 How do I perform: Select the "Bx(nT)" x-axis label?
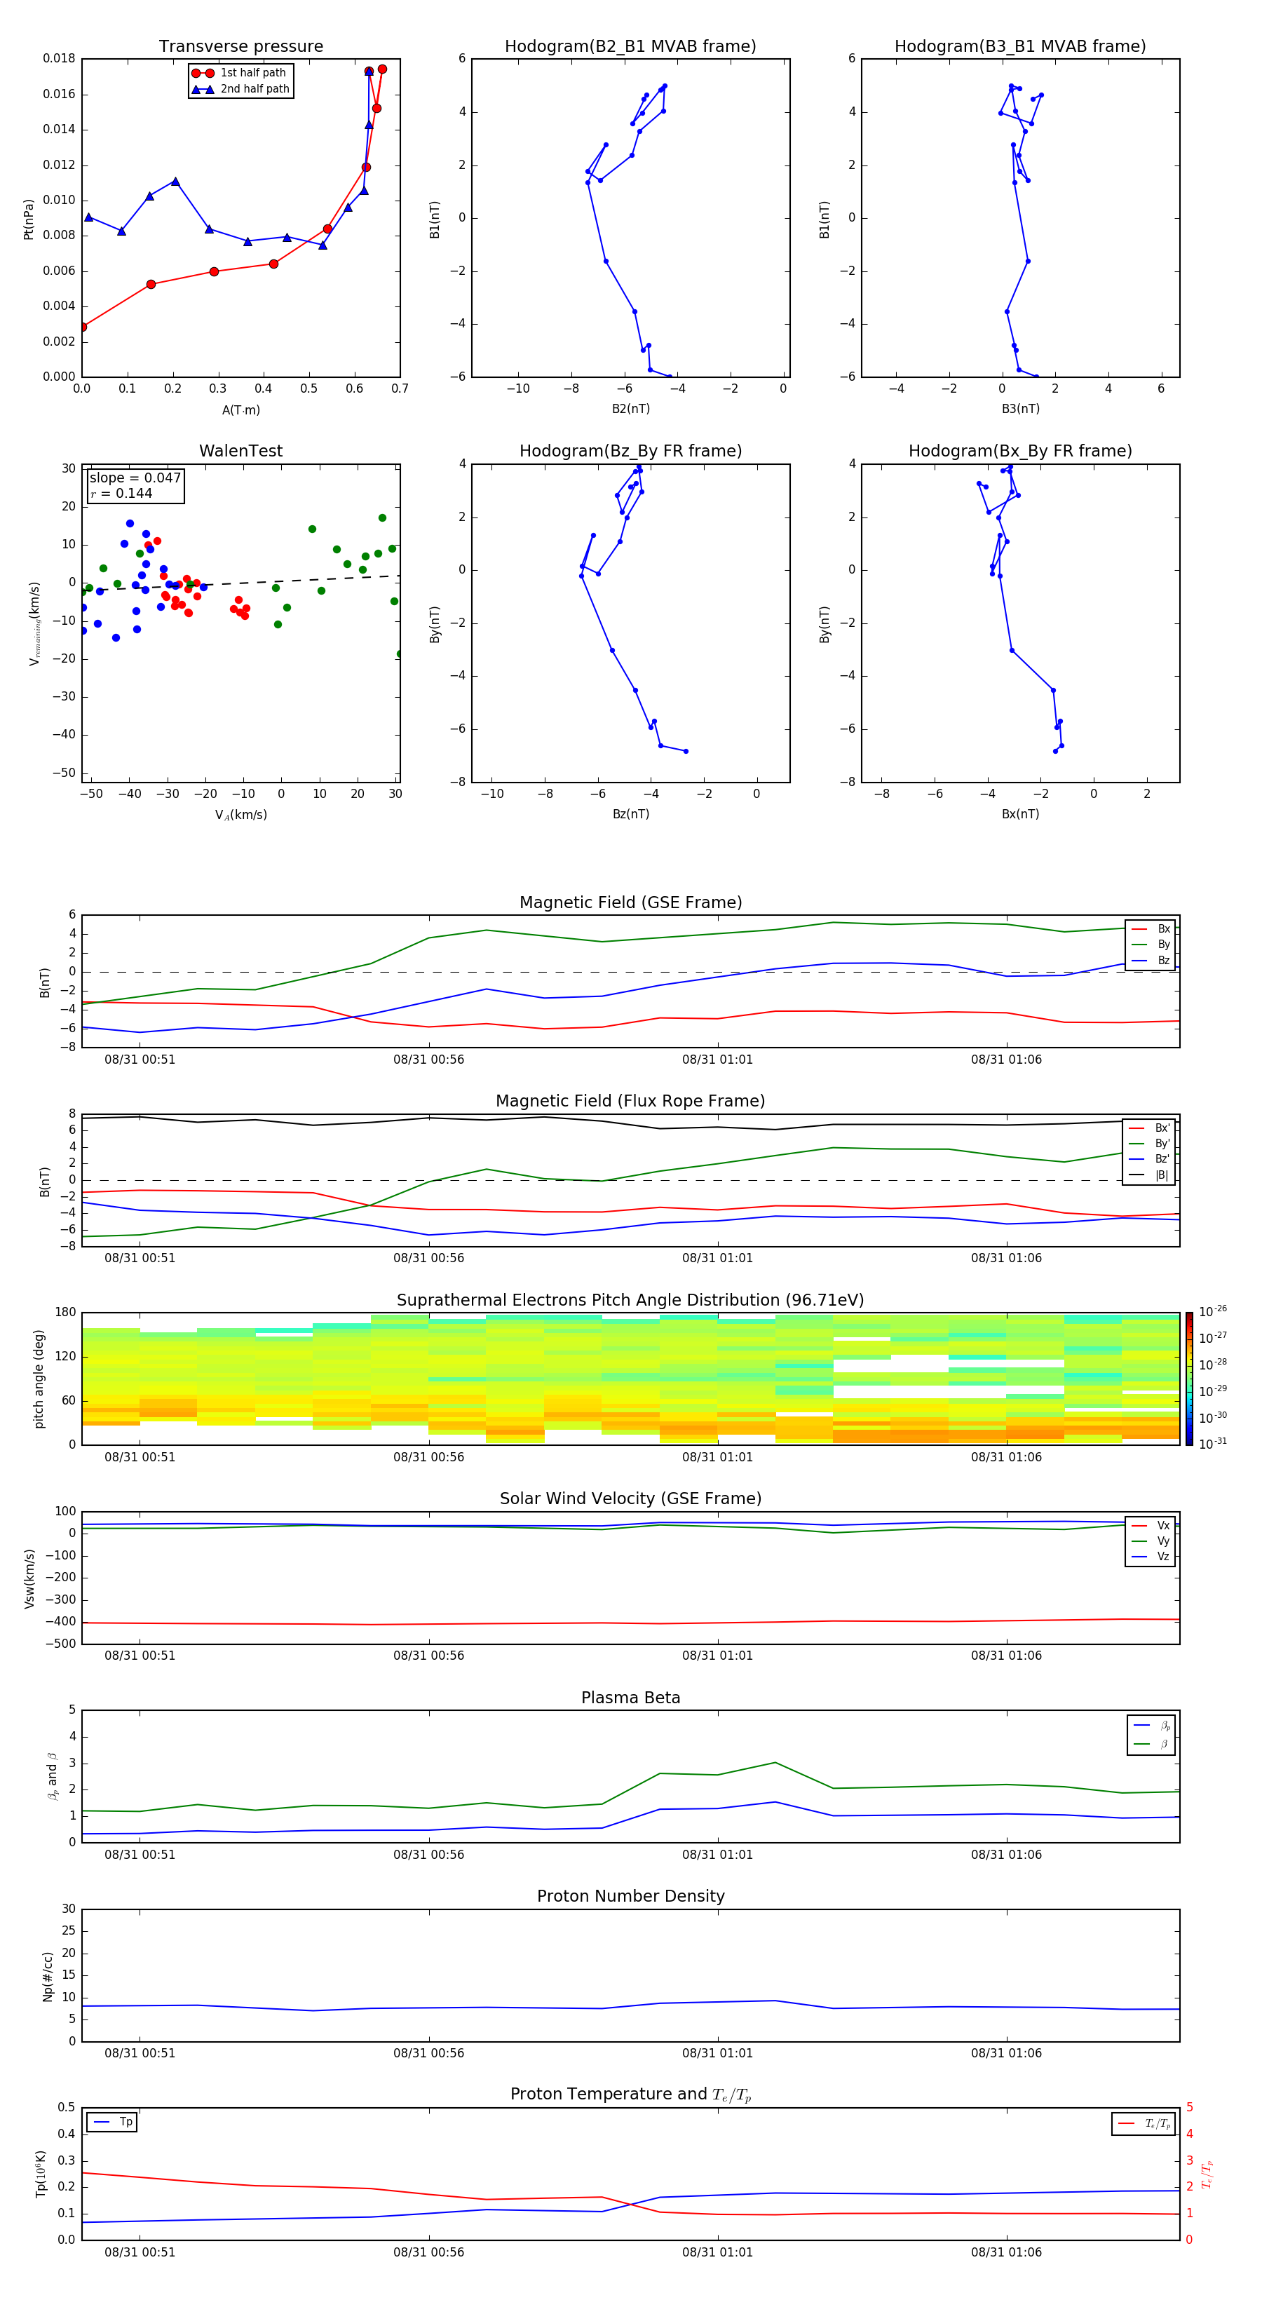tap(1020, 814)
